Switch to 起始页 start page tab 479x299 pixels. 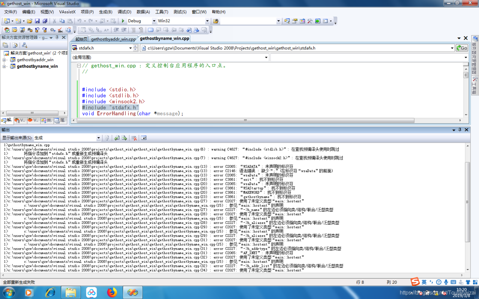81,39
